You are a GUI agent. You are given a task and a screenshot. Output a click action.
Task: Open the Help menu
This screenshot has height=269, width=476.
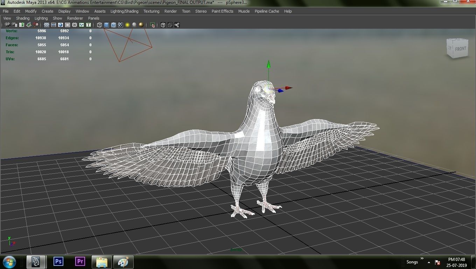coord(288,11)
